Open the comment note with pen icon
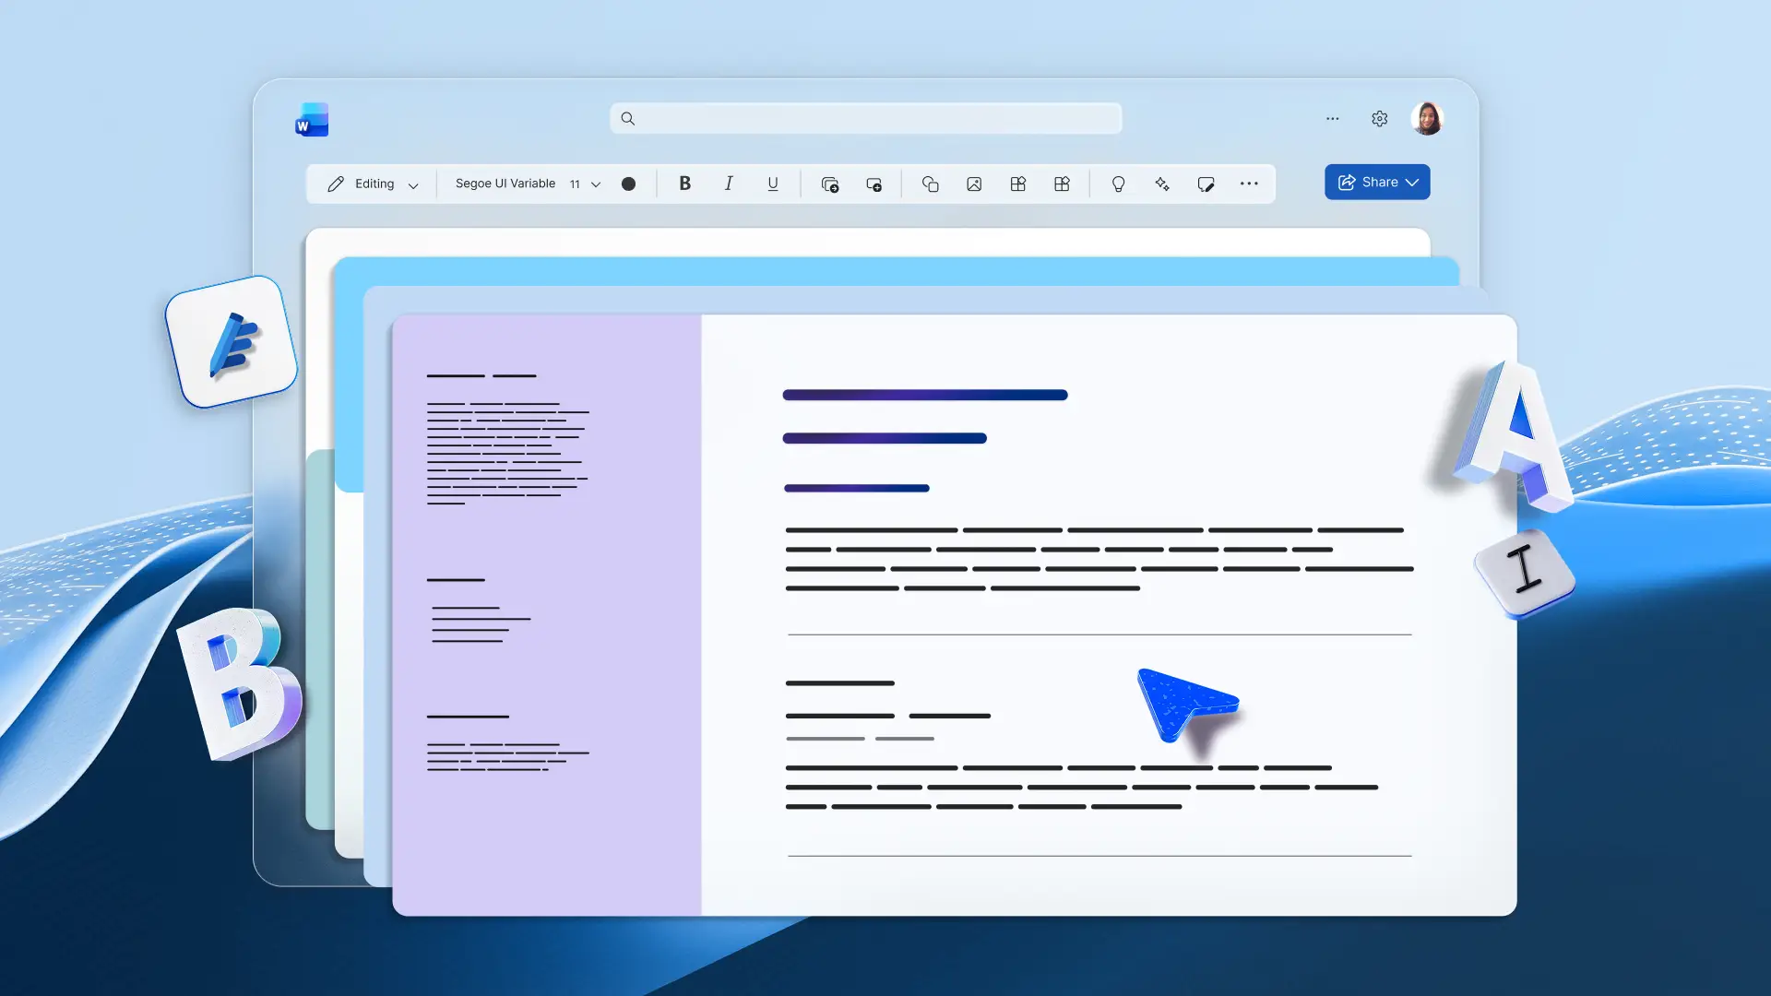Viewport: 1771px width, 996px height. click(x=1206, y=184)
